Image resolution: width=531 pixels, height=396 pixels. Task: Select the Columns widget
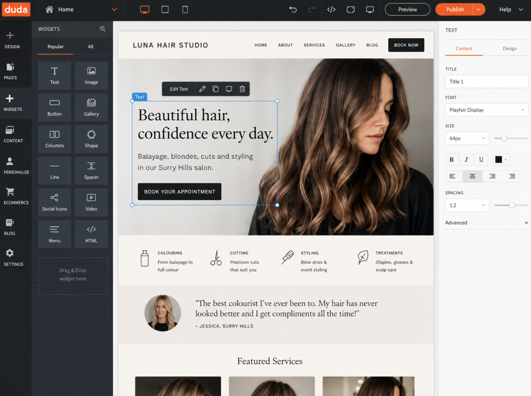point(55,139)
